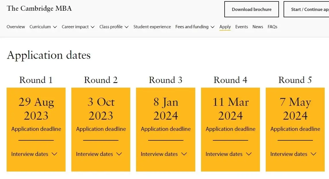Image resolution: width=329 pixels, height=179 pixels.
Task: Expand Round 1 Interview dates
Action: point(34,154)
